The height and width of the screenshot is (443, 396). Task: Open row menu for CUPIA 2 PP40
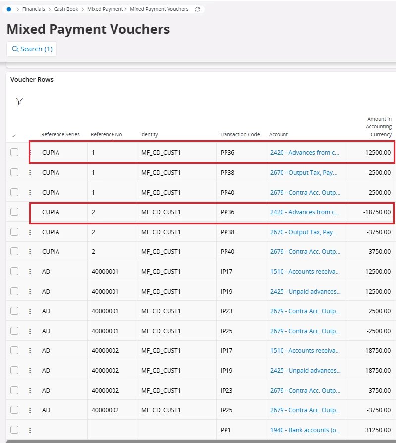[x=30, y=252]
